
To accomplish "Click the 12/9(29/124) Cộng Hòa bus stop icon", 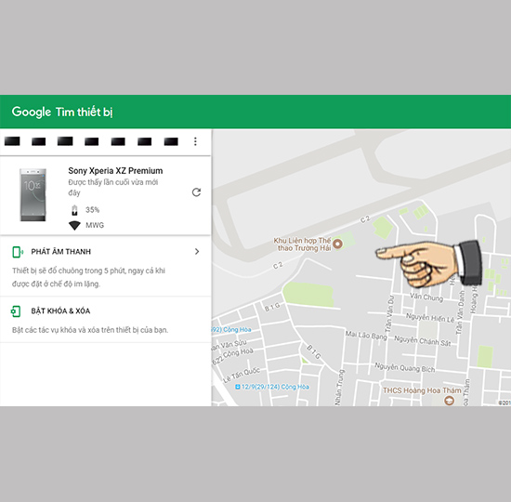I will tap(238, 387).
